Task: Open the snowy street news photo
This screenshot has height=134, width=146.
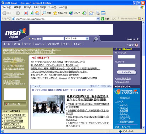Action: tap(49, 106)
